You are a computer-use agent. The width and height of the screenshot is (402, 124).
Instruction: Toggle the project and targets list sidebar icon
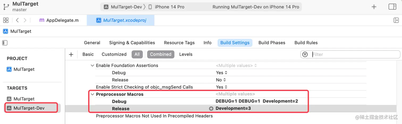click(x=5, y=43)
